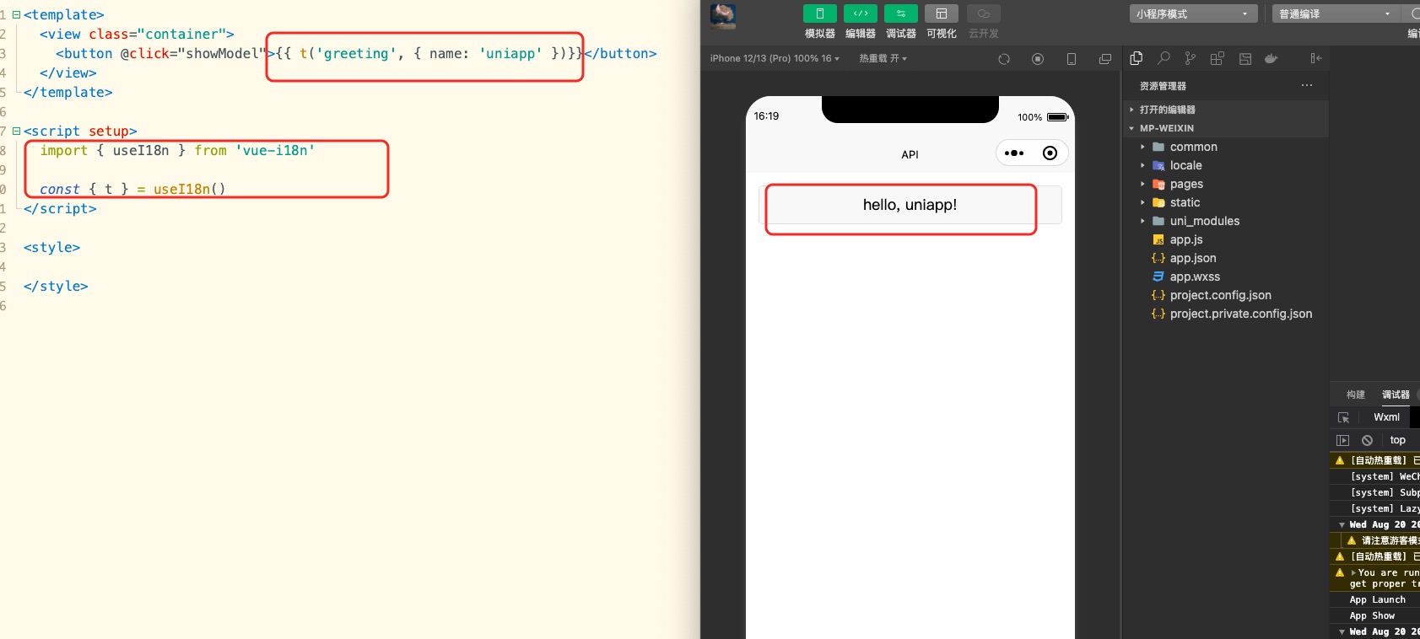This screenshot has width=1420, height=639.
Task: Open the 'top' context selector
Action: (1398, 440)
